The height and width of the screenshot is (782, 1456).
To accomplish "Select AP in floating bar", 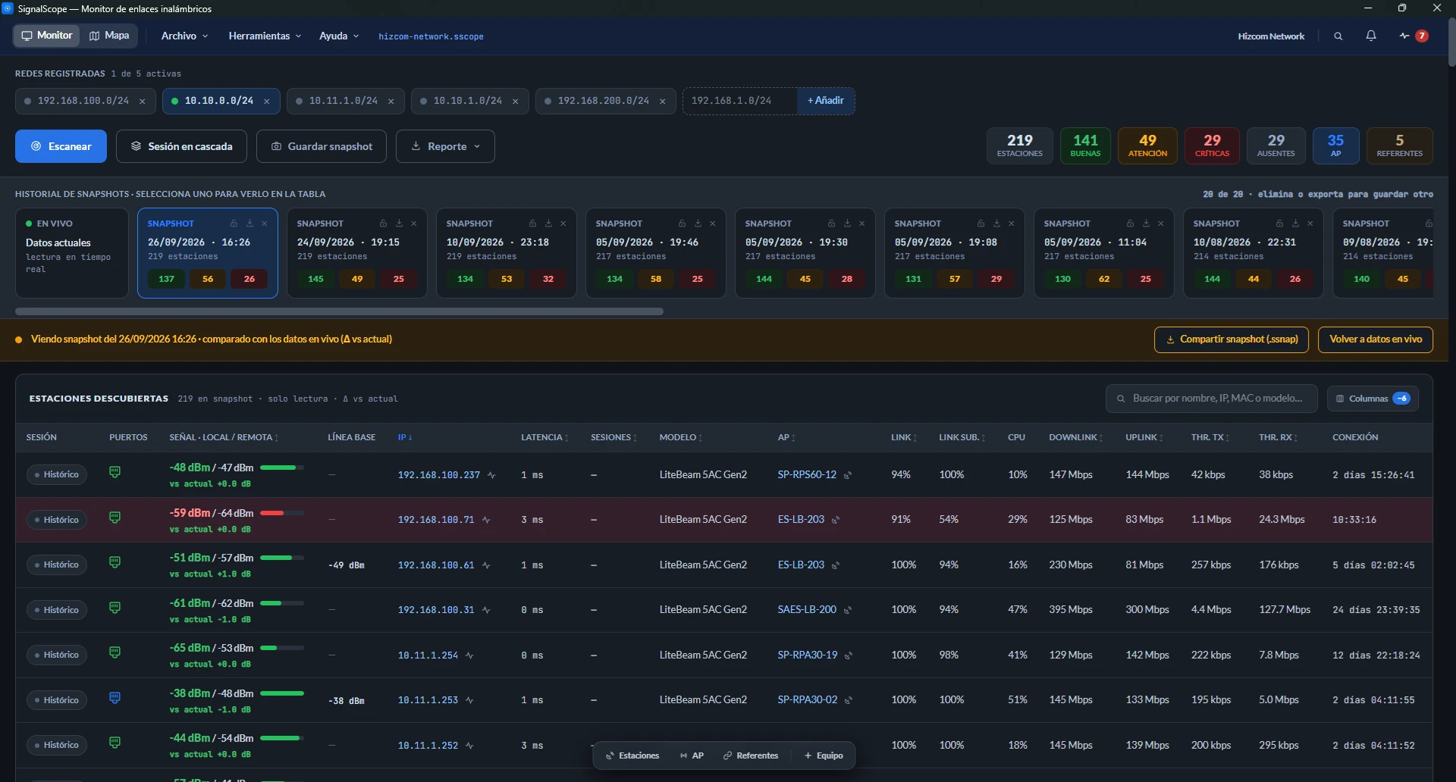I will click(x=692, y=755).
